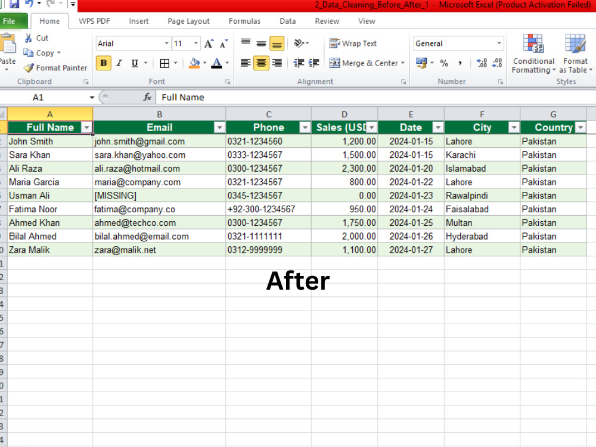Apply borders with the Borders icon
This screenshot has width=596, height=447.
pyautogui.click(x=164, y=63)
